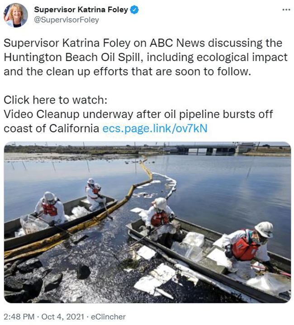This screenshot has width=294, height=325.
Task: Click the eClincher source label
Action: pos(108,317)
